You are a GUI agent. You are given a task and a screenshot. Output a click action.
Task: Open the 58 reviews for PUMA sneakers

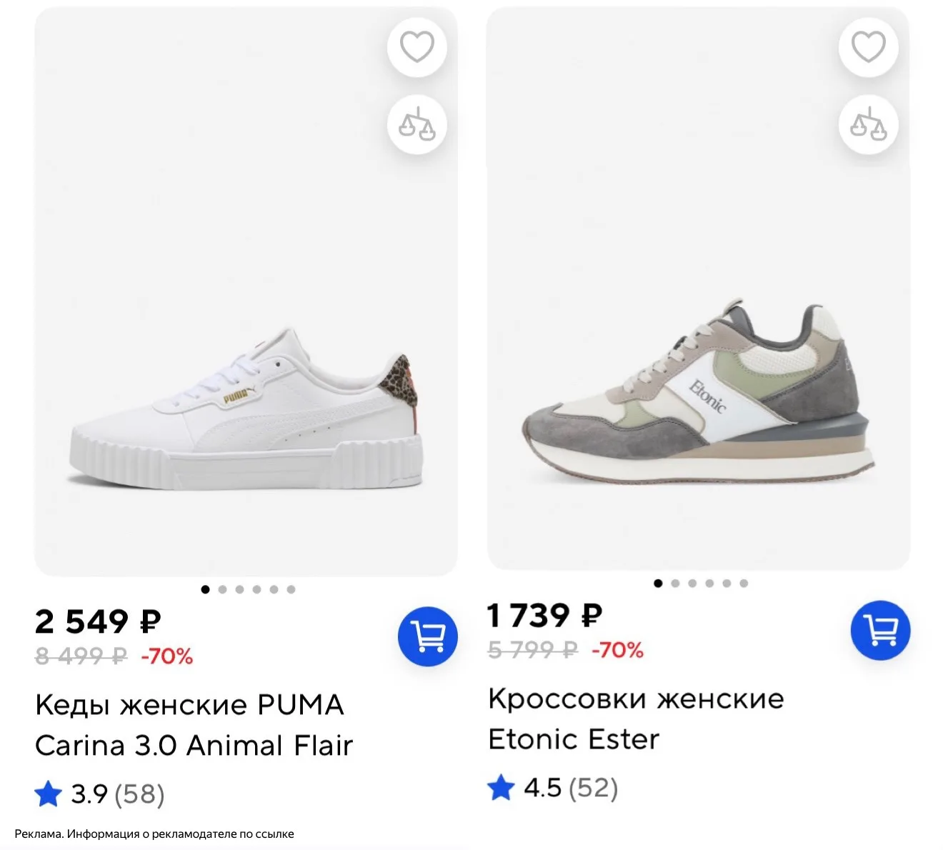tap(140, 794)
